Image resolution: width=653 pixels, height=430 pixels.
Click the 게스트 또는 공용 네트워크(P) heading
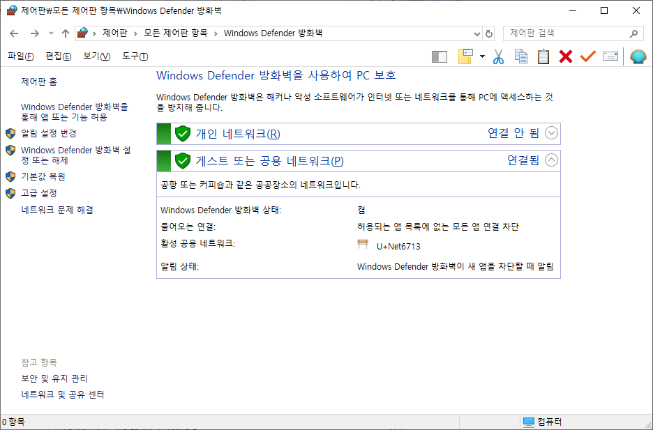269,161
